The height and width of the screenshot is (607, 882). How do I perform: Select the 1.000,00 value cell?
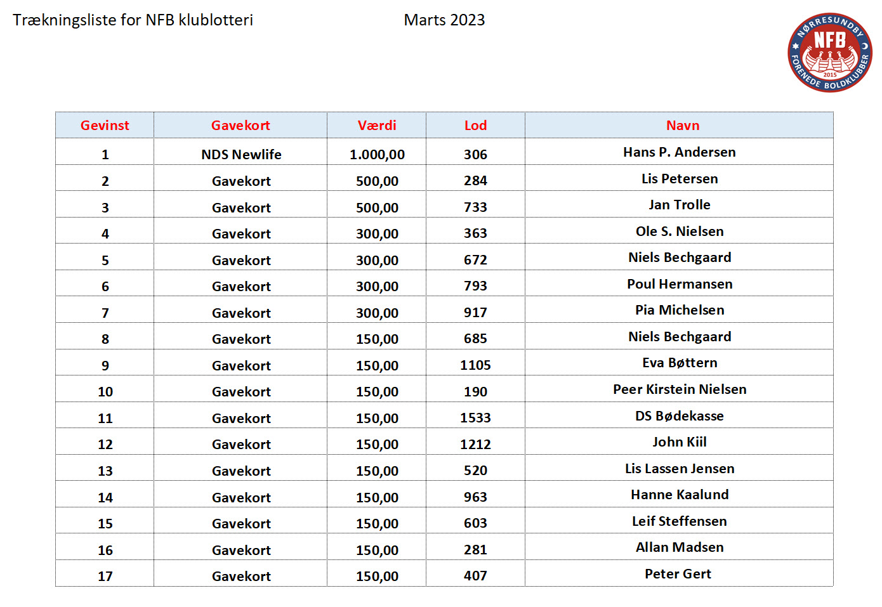377,154
